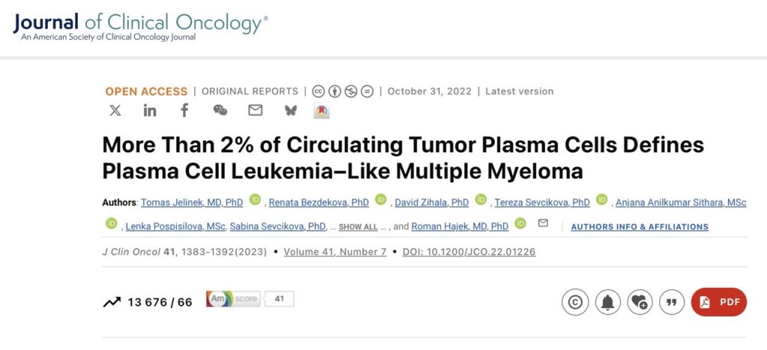Click the Altmetric score badge
The height and width of the screenshot is (350, 767).
tap(249, 299)
